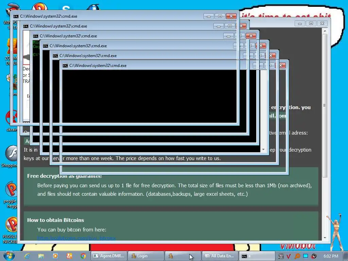This screenshot has width=348, height=261.
Task: Open the Windows Start orb
Action: point(9,256)
